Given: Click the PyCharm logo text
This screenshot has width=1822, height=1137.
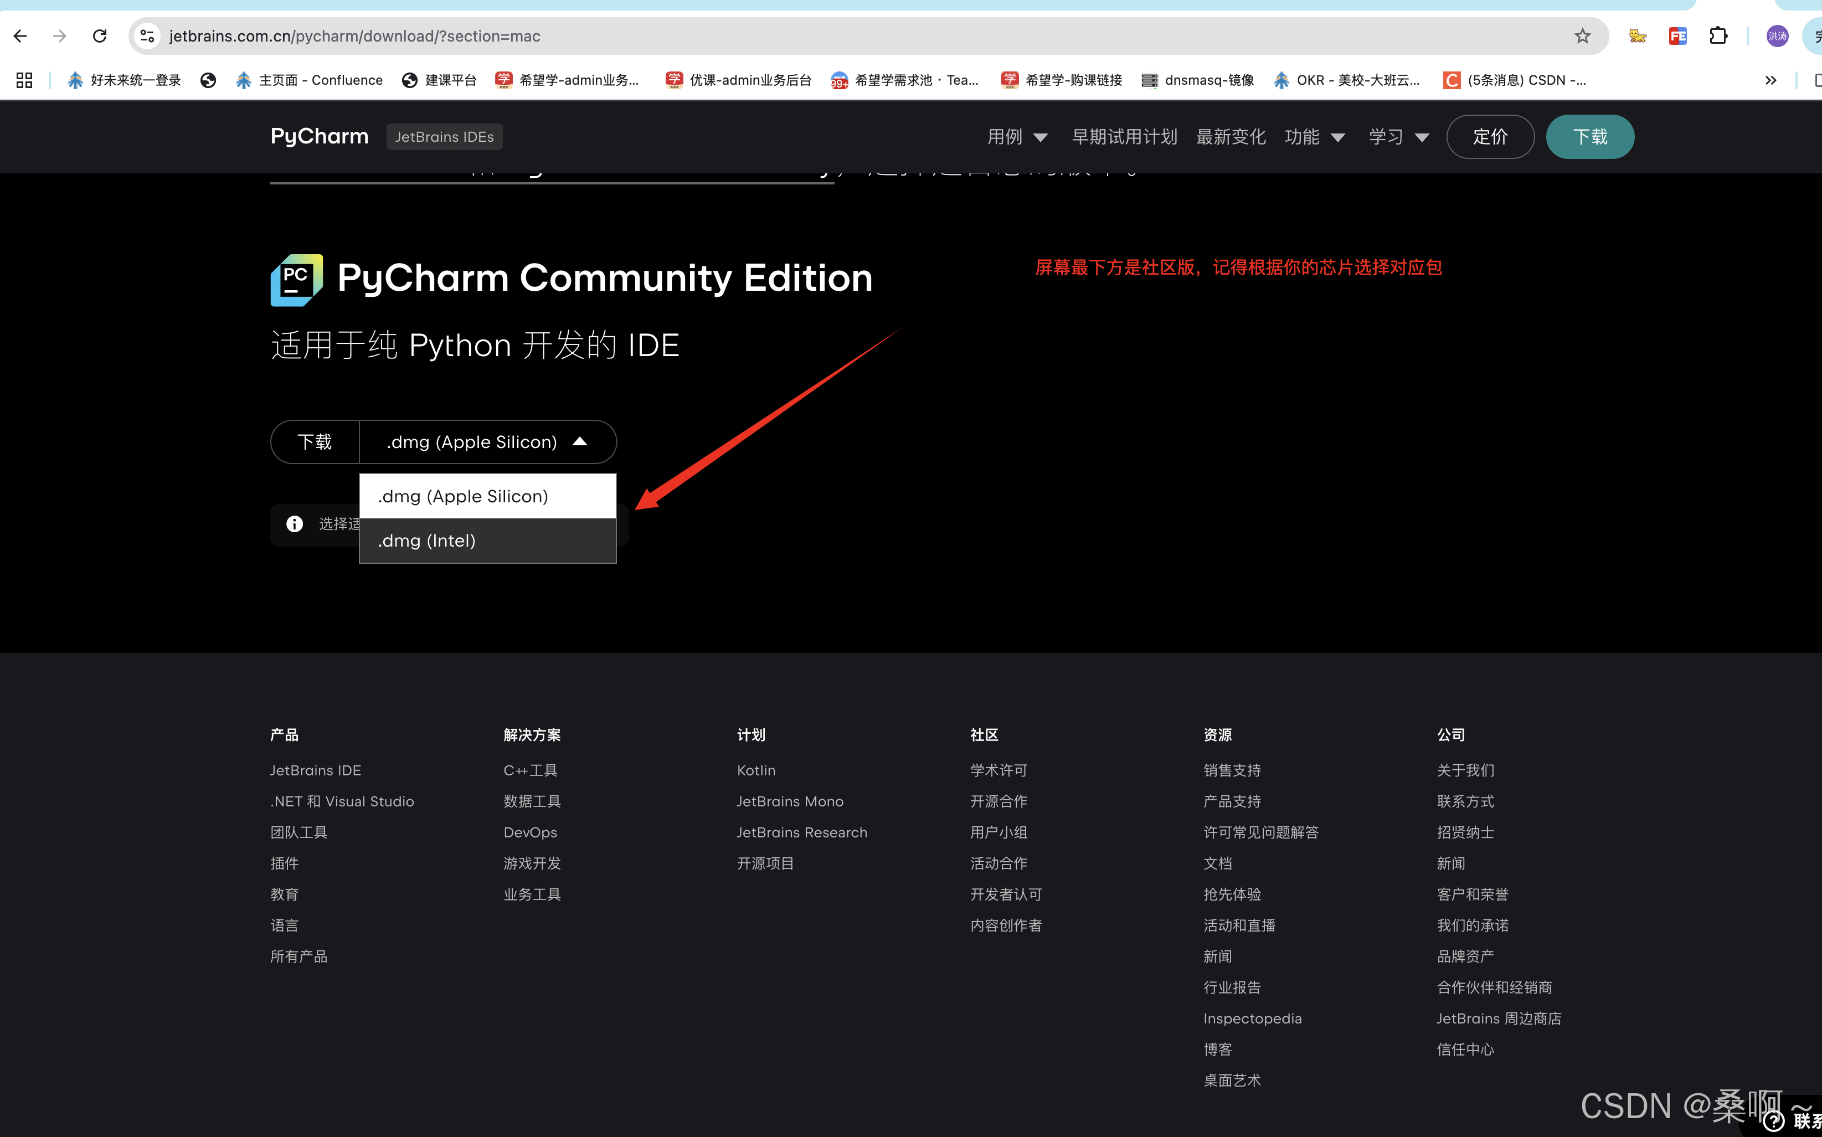Looking at the screenshot, I should point(320,136).
